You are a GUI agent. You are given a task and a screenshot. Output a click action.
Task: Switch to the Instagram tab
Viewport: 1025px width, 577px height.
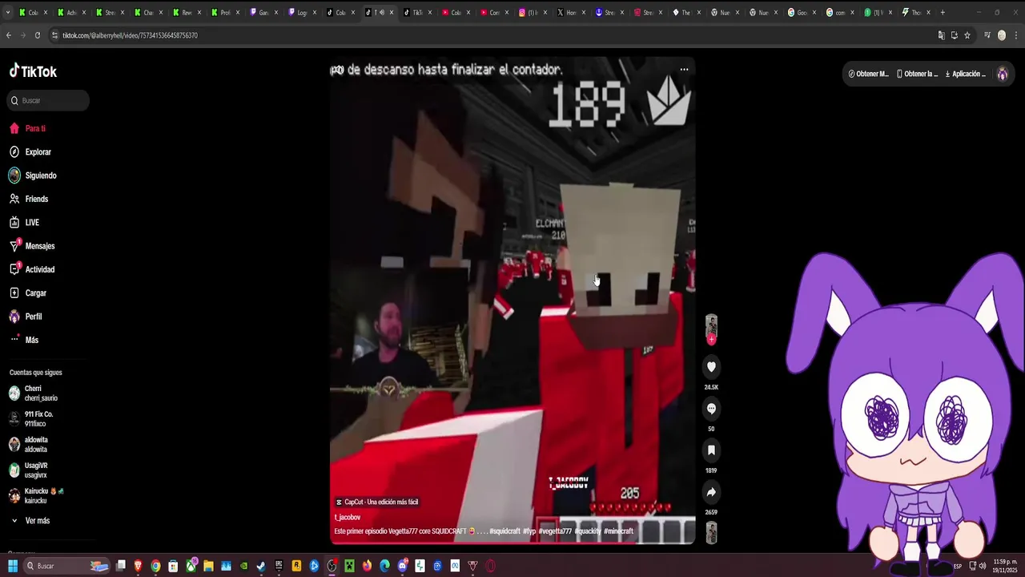click(533, 12)
